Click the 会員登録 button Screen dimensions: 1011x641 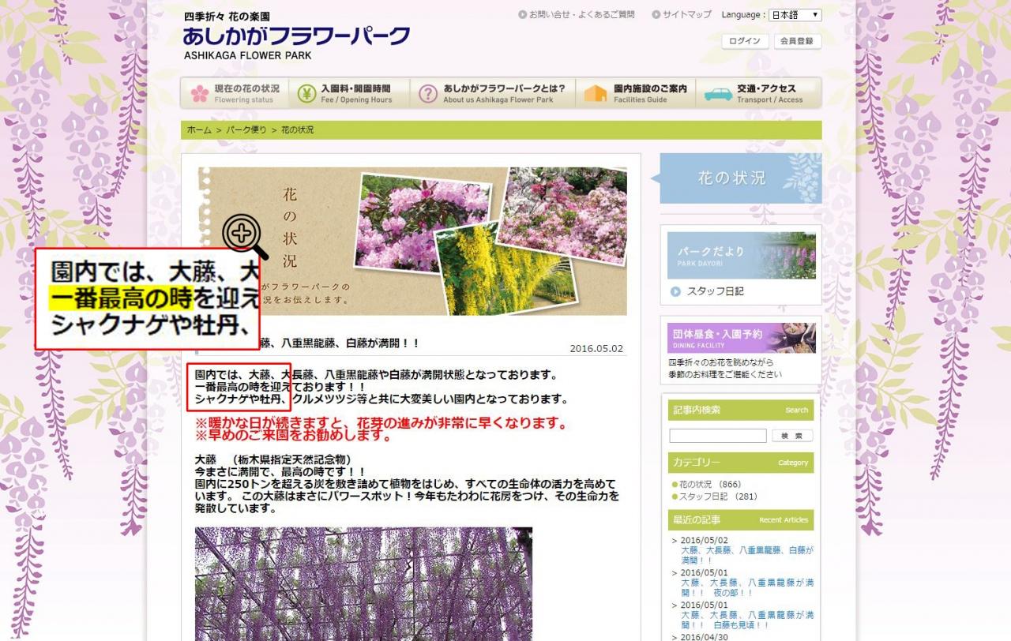point(798,41)
